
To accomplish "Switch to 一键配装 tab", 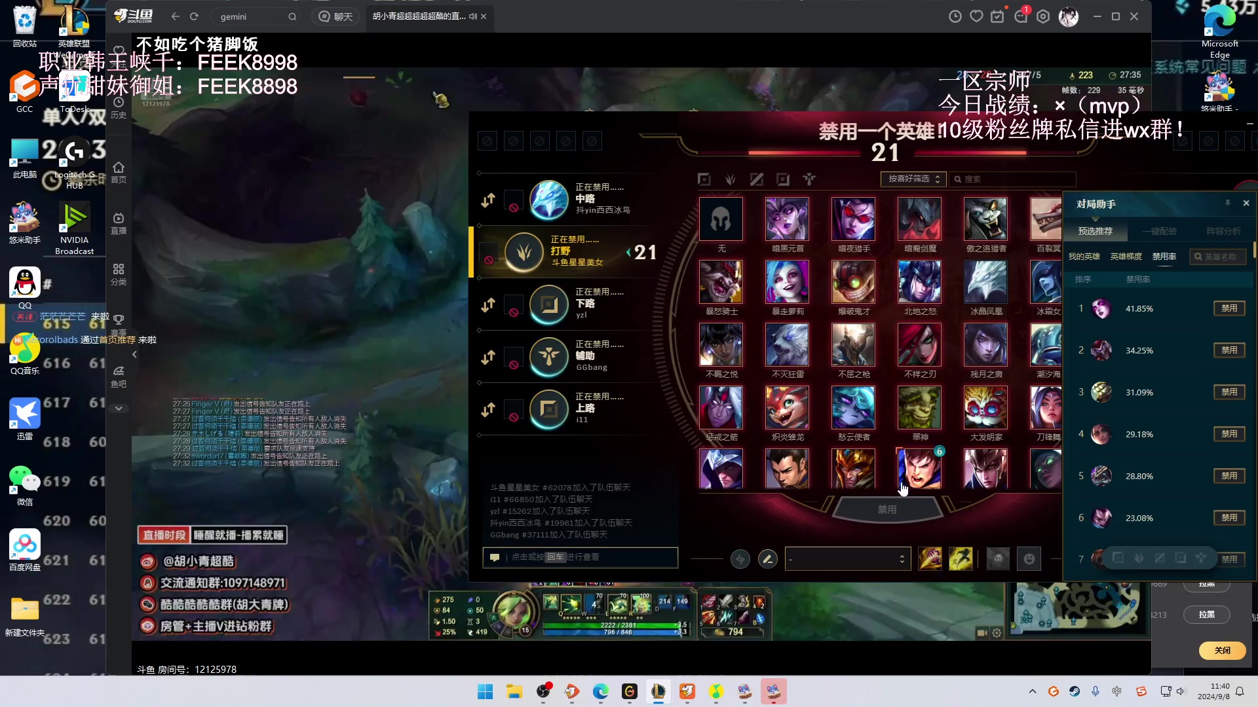I will pos(1159,231).
